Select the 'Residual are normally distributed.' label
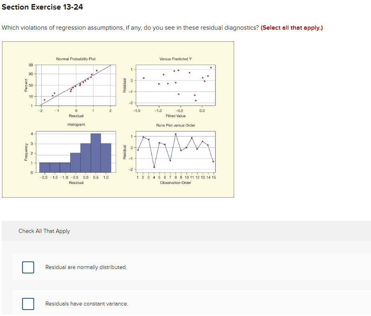Image resolution: width=371 pixels, height=316 pixels. [86, 267]
